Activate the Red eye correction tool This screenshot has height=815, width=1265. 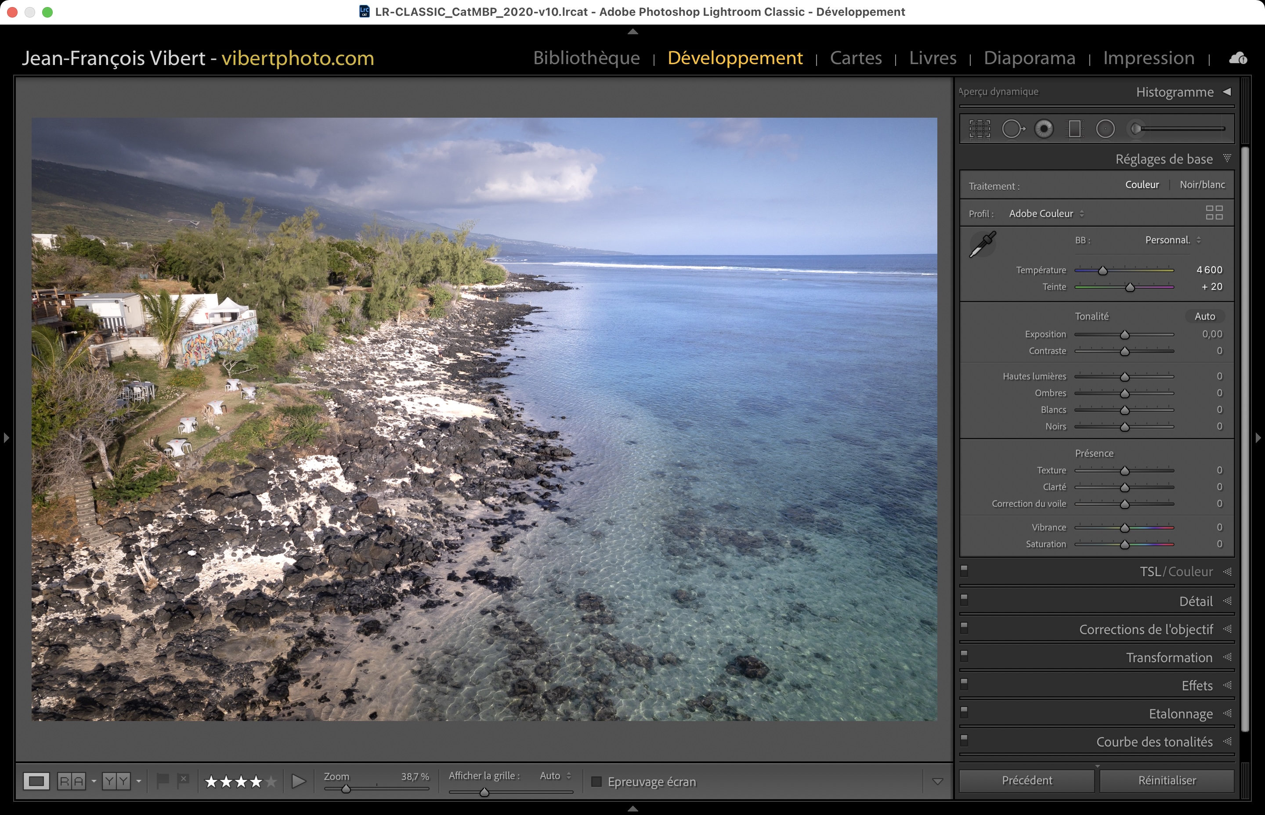pos(1044,129)
